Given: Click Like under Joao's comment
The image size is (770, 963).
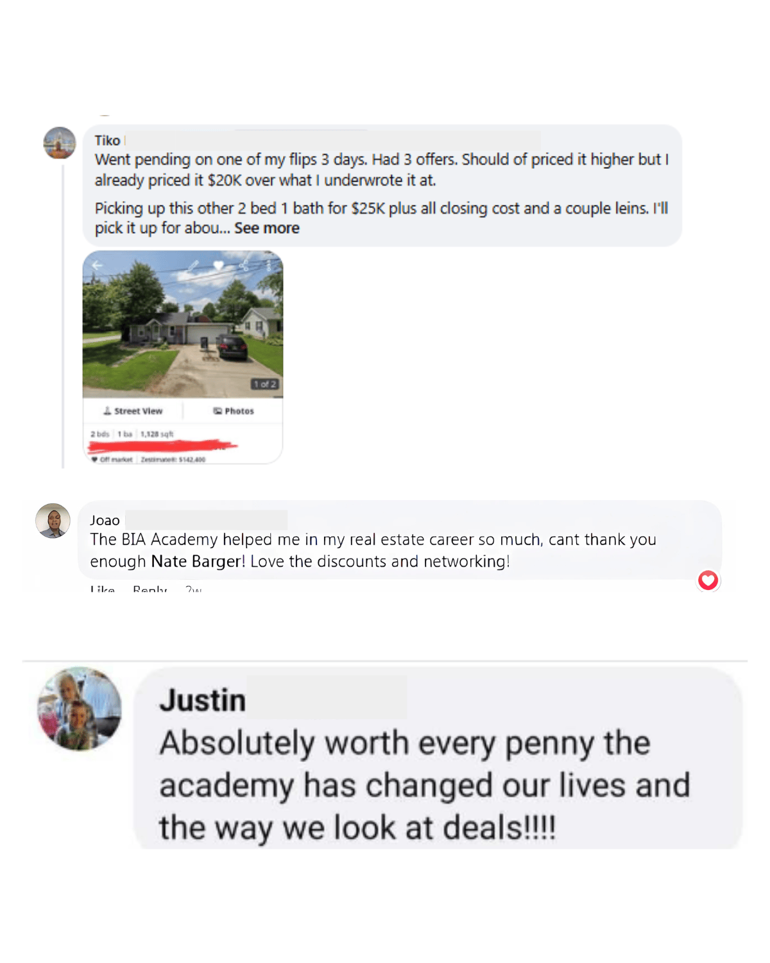Looking at the screenshot, I should (102, 588).
